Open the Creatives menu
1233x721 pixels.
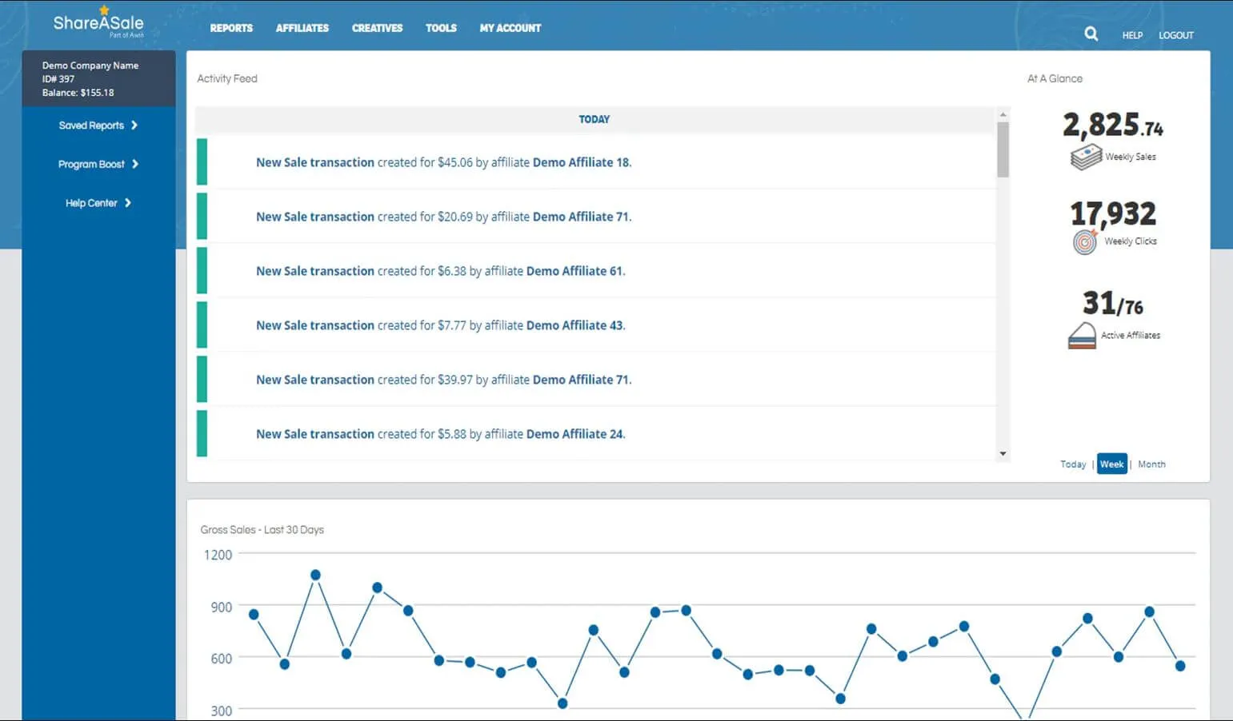pos(377,28)
